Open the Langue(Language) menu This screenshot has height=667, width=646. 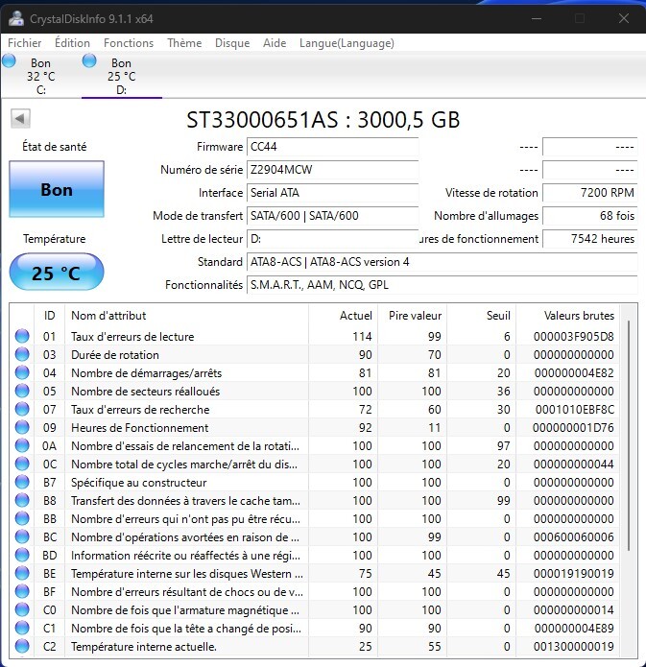click(x=347, y=43)
